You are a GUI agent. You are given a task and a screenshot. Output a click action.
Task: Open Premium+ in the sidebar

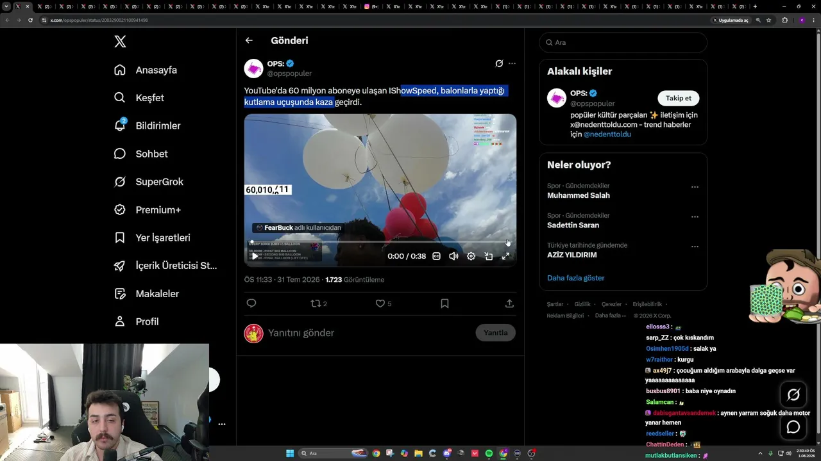coord(148,210)
